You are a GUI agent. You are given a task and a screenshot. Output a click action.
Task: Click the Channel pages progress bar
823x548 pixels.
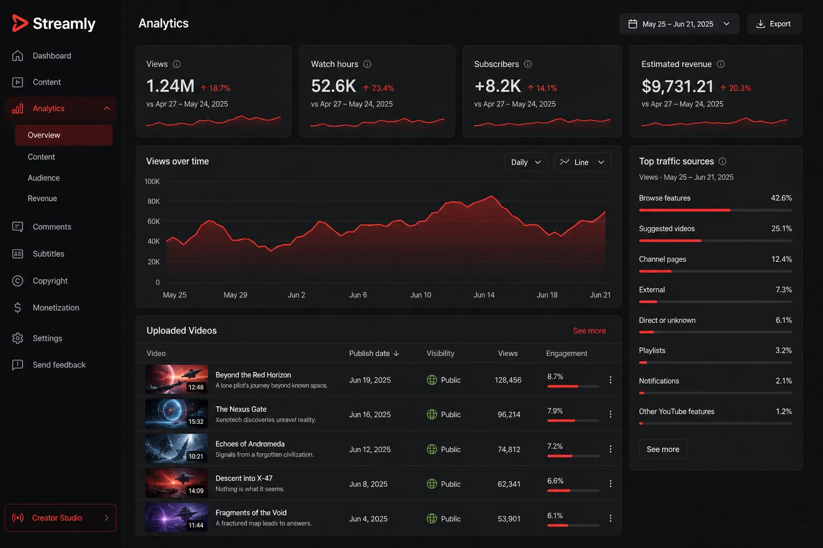coord(715,271)
